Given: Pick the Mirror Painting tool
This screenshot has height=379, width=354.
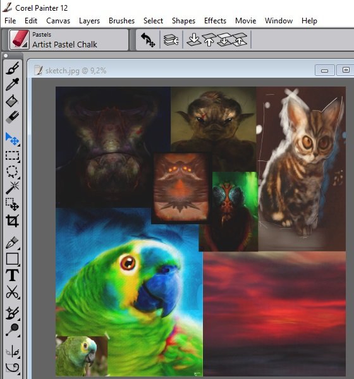Looking at the screenshot, I should [x=13, y=352].
